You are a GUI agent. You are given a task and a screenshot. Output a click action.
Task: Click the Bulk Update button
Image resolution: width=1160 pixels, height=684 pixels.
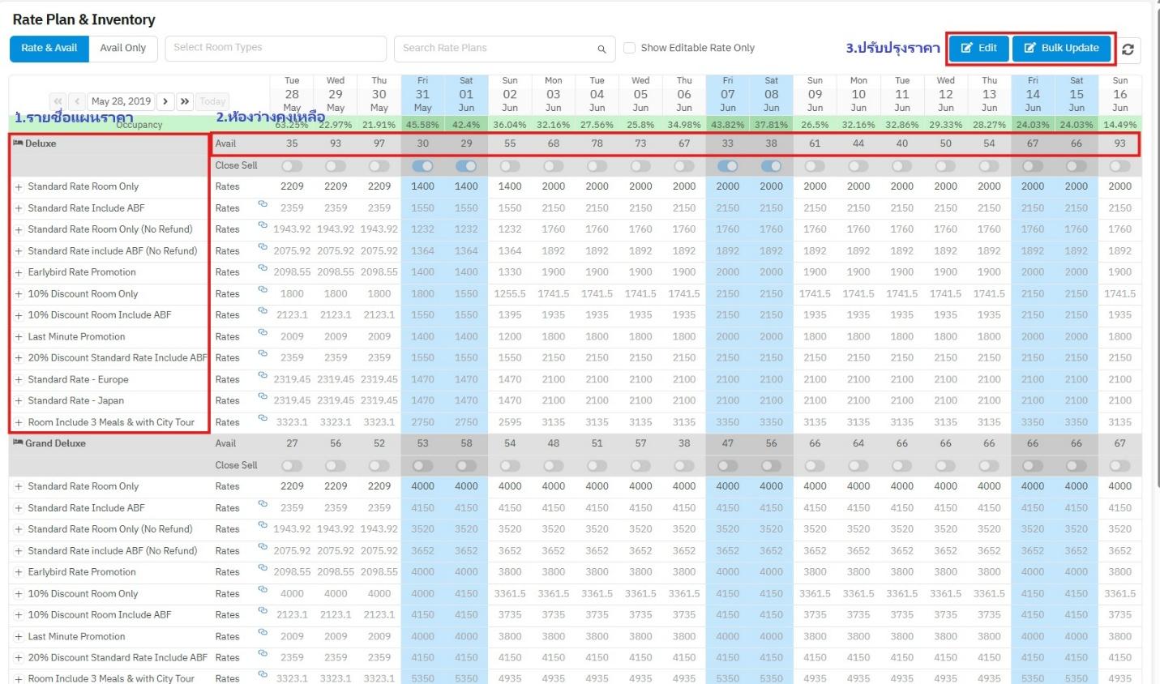tap(1061, 48)
